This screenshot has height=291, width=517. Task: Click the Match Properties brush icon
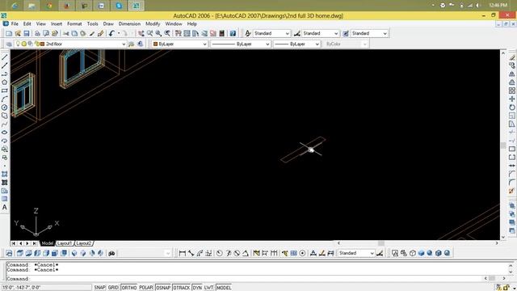(92, 33)
